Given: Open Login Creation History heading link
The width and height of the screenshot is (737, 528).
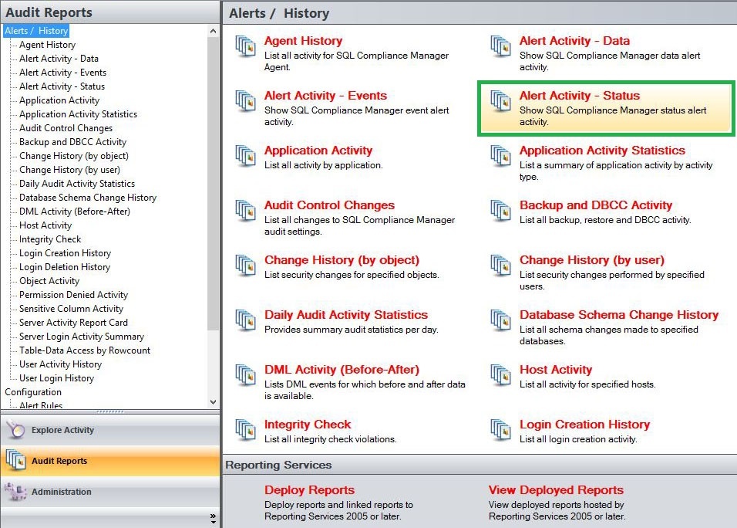Looking at the screenshot, I should tap(584, 425).
